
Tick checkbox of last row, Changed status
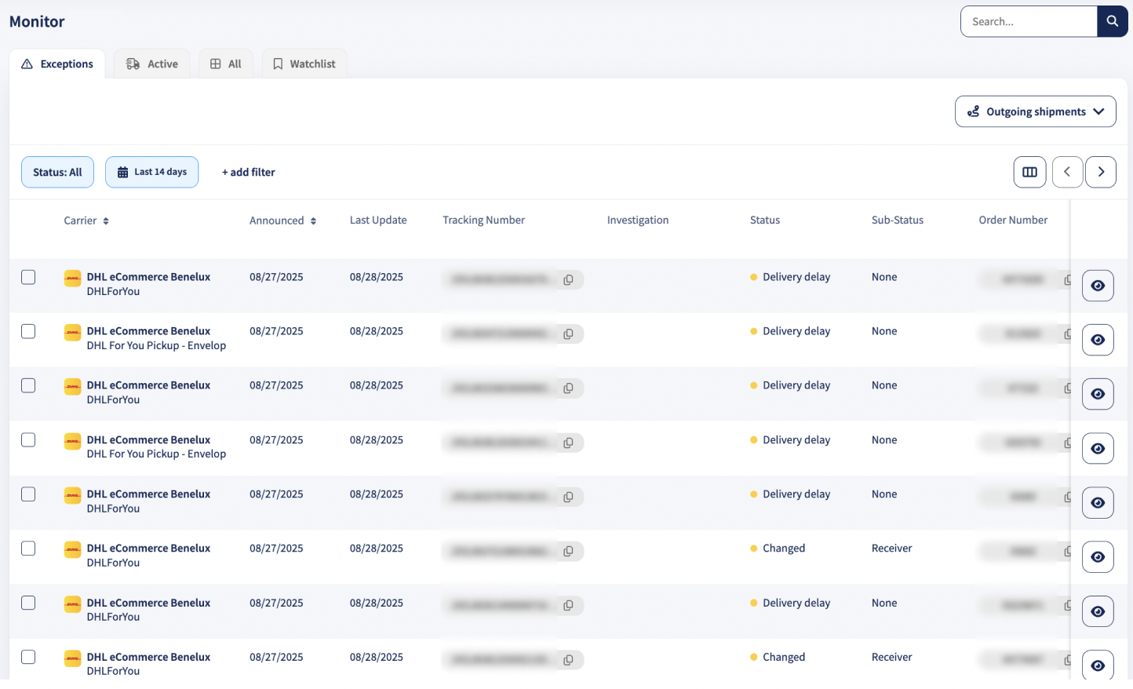point(28,657)
